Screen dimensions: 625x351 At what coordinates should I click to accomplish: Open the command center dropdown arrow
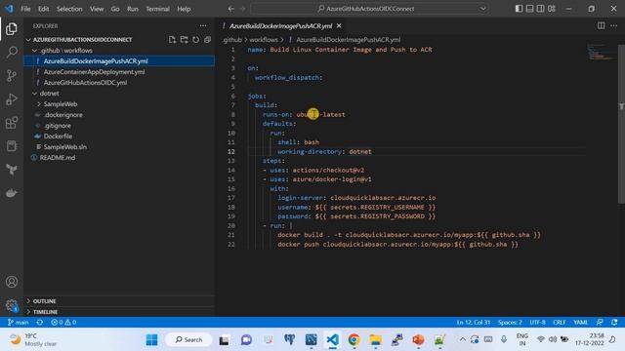pyautogui.click(x=483, y=9)
